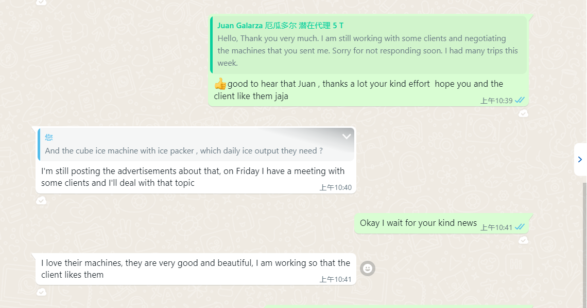Select the 'Okay I wait for your kind news' message
Viewport: 587px width, 308px height.
click(x=418, y=223)
